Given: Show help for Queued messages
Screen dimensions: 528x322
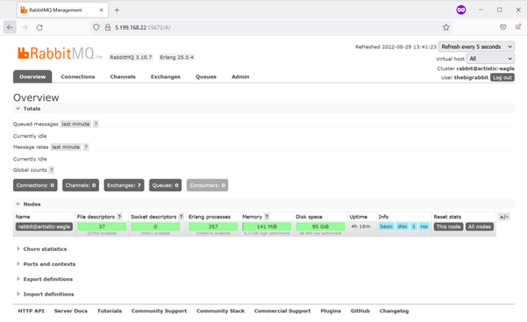Looking at the screenshot, I should tap(96, 124).
